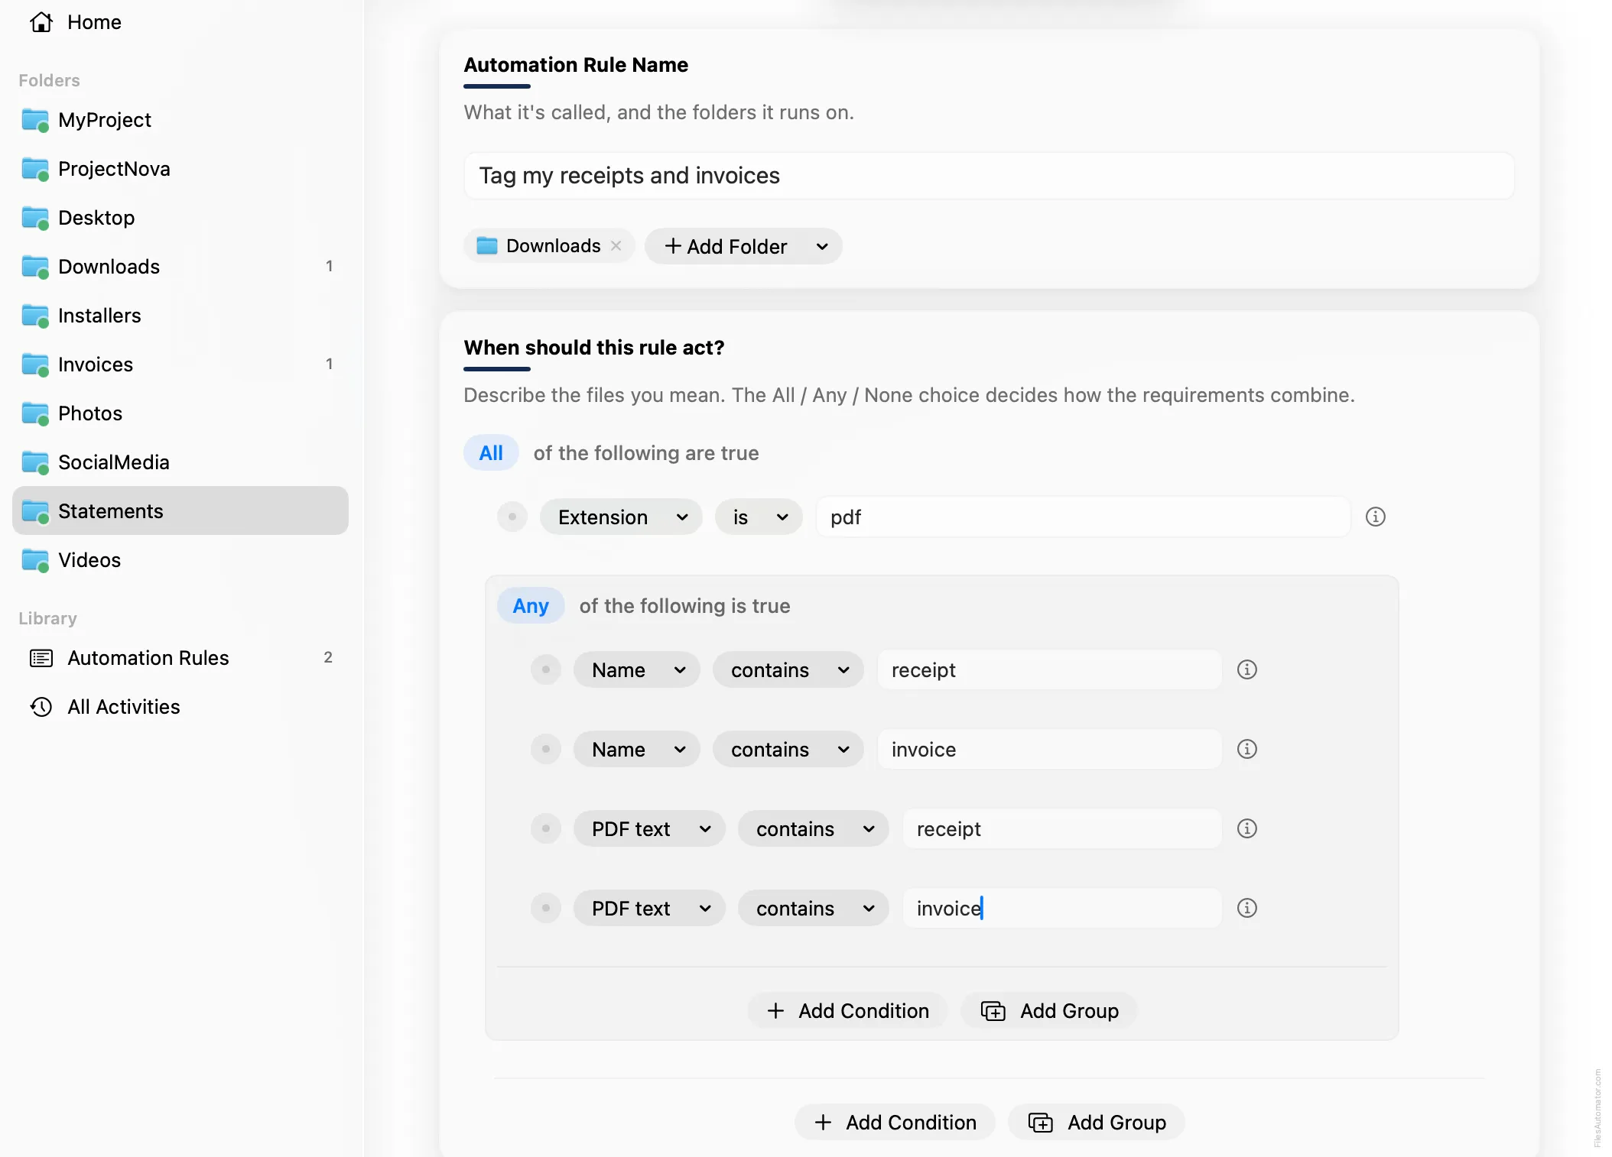Open the SocialMedia folder
This screenshot has height=1157, width=1612.
tap(180, 462)
